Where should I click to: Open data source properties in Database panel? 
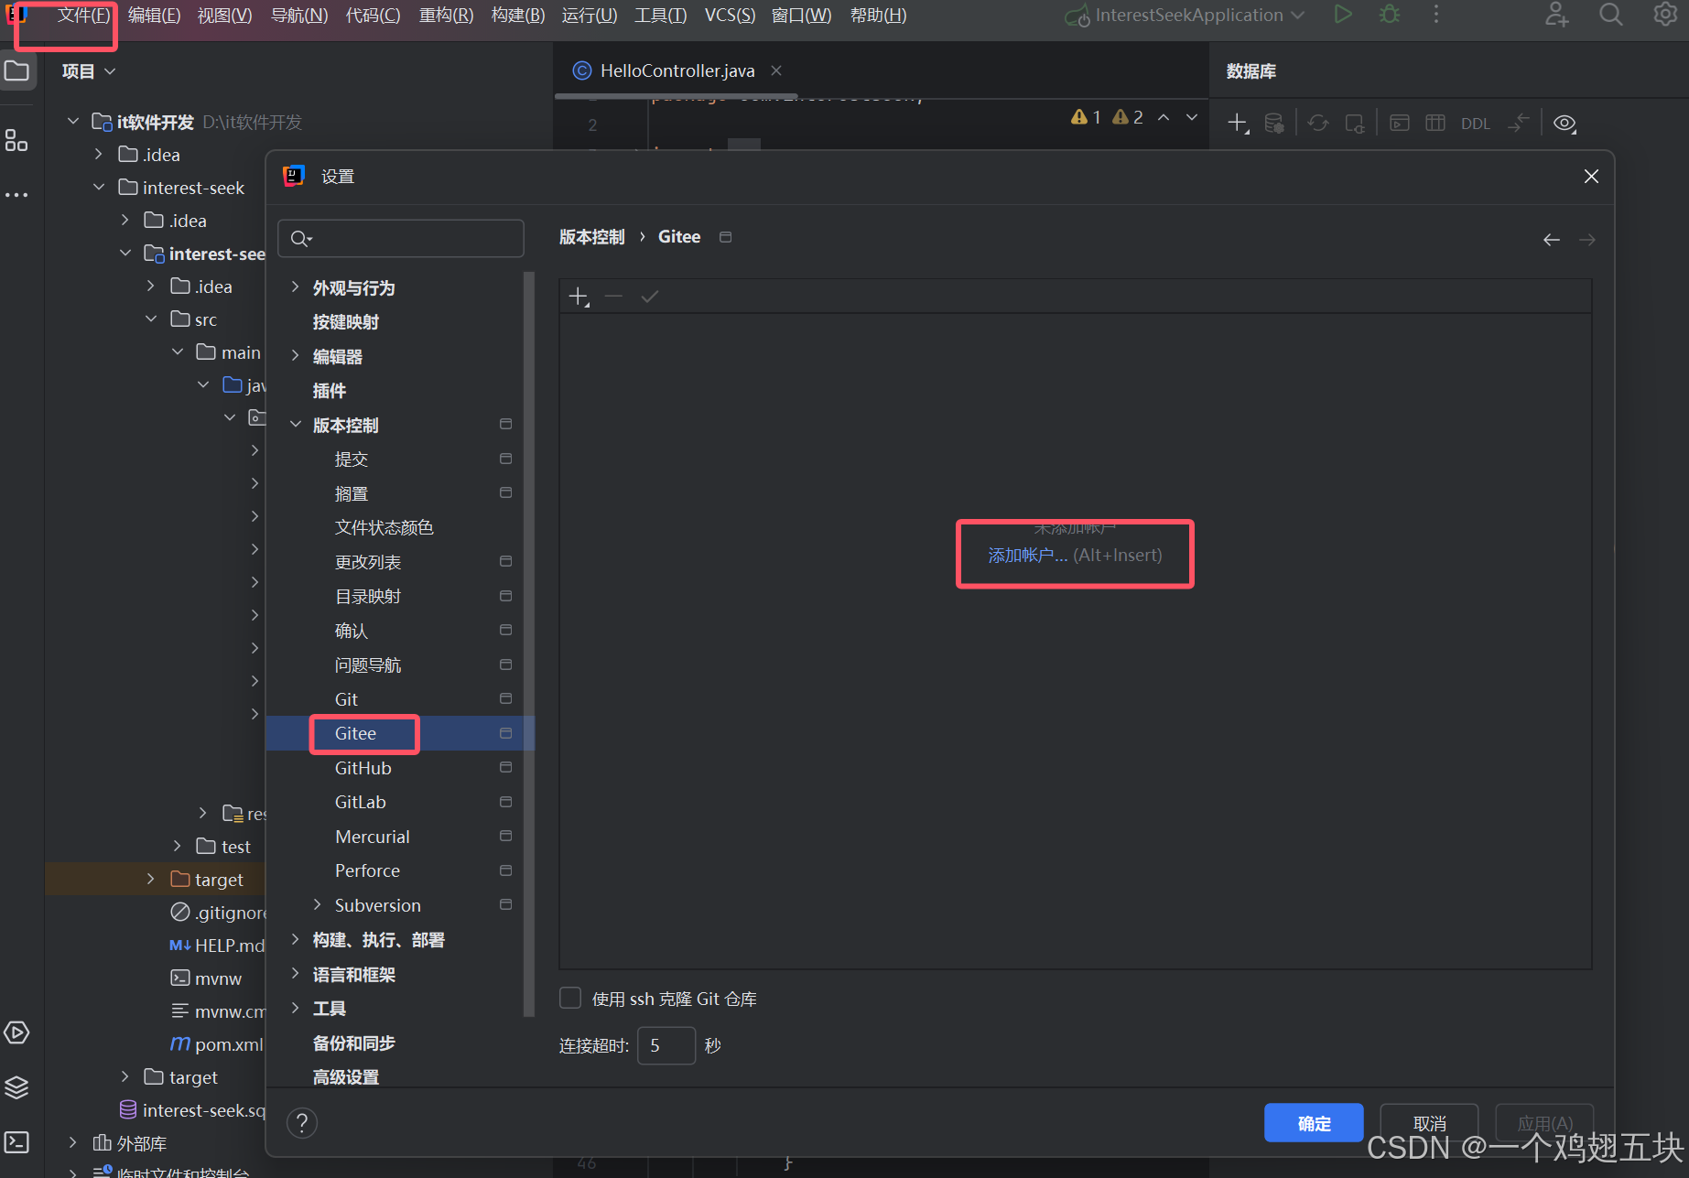pyautogui.click(x=1273, y=123)
